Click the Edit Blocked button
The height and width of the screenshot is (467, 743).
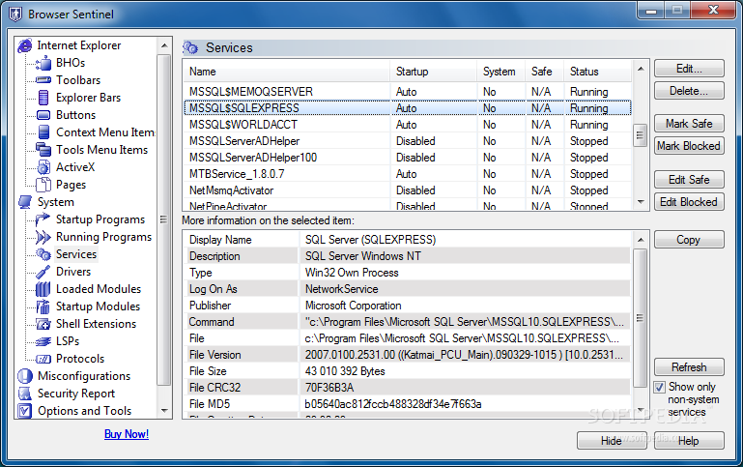(x=689, y=202)
